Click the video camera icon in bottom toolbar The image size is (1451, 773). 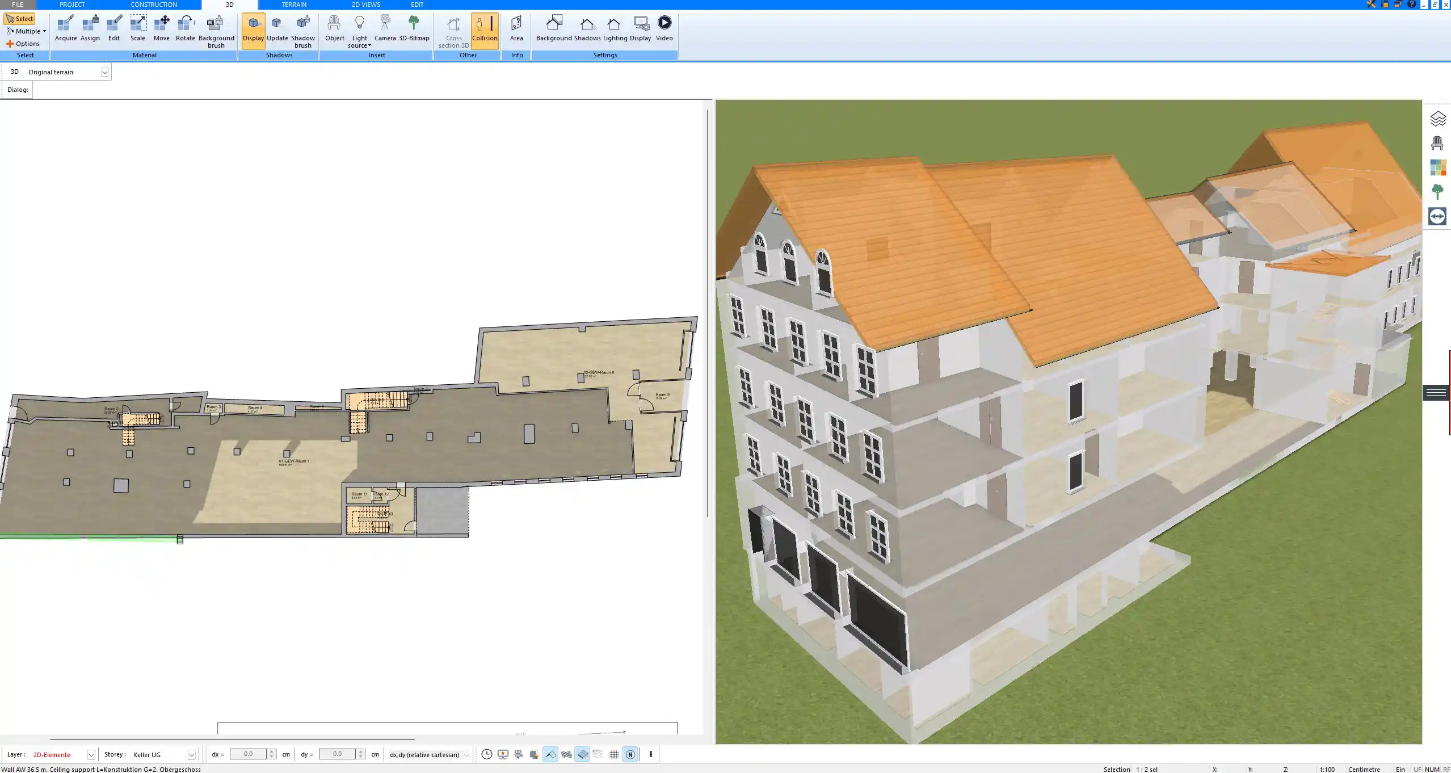point(519,754)
